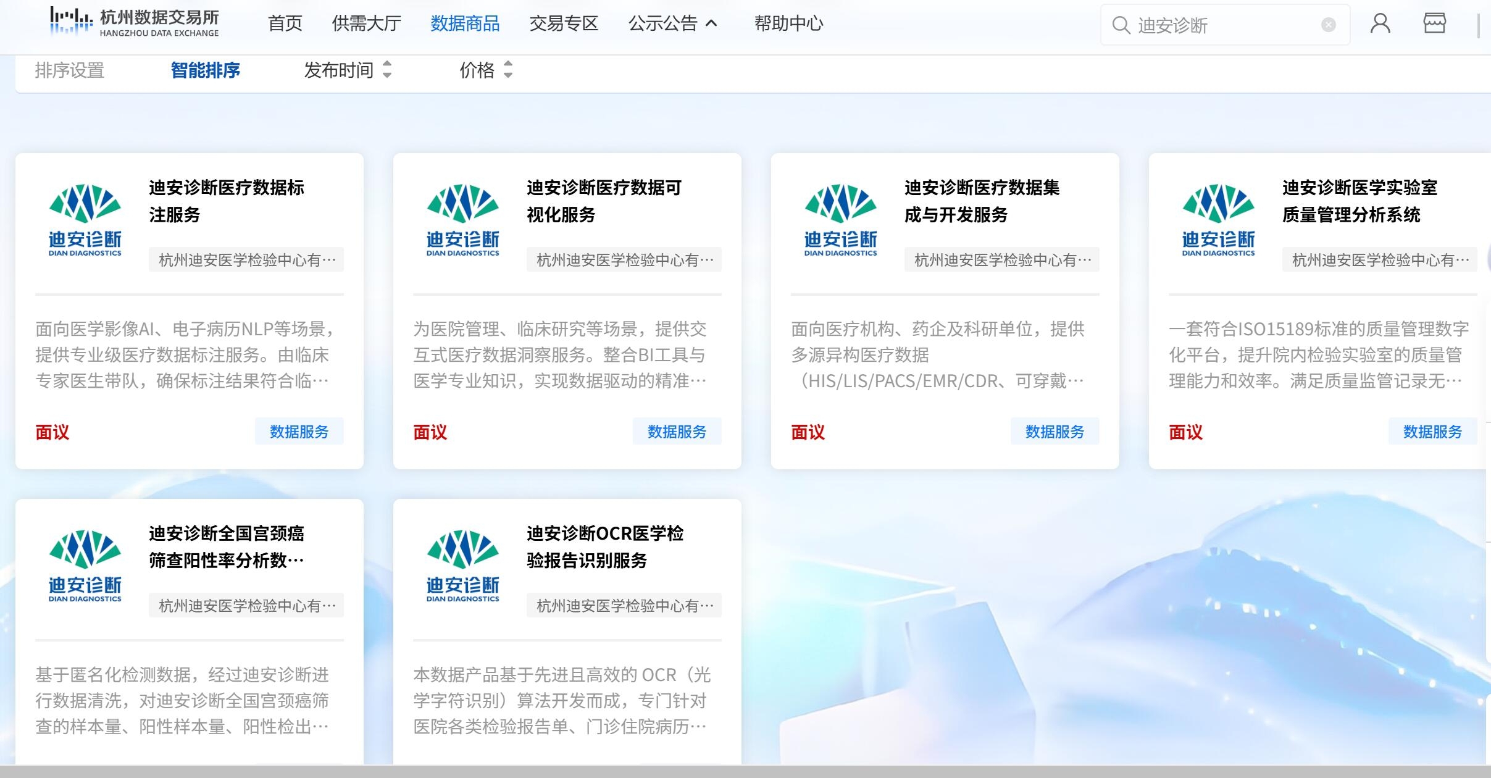
Task: Open the store icon in header
Action: (x=1435, y=23)
